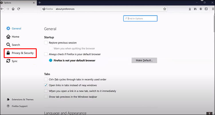Click the about:preferences address bar

pyautogui.click(x=104, y=9)
